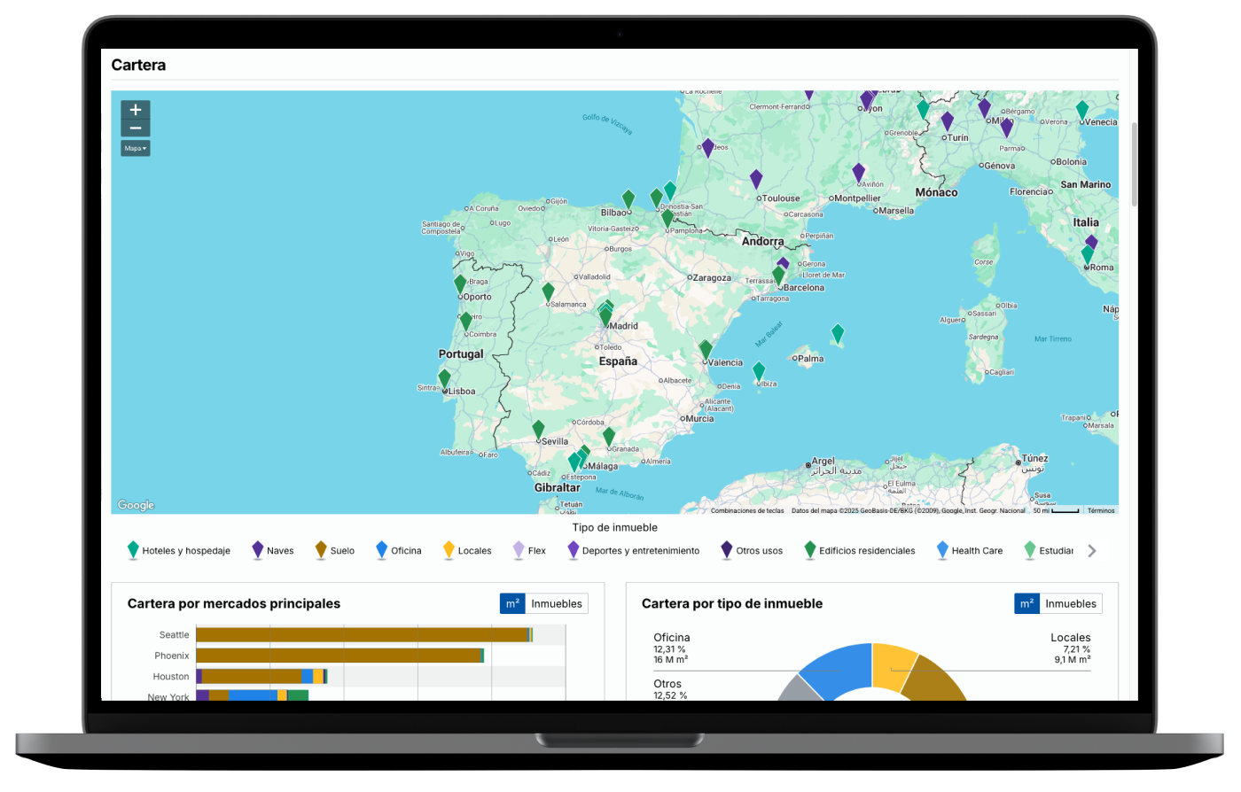Show more legend items with right chevron

coord(1092,551)
